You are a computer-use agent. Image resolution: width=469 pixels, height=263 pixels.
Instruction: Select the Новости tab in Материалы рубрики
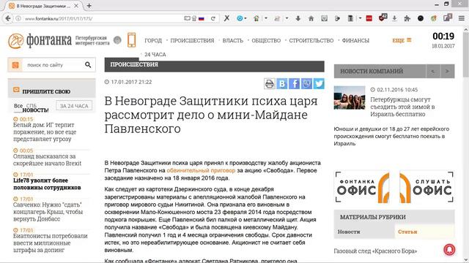pos(364,232)
